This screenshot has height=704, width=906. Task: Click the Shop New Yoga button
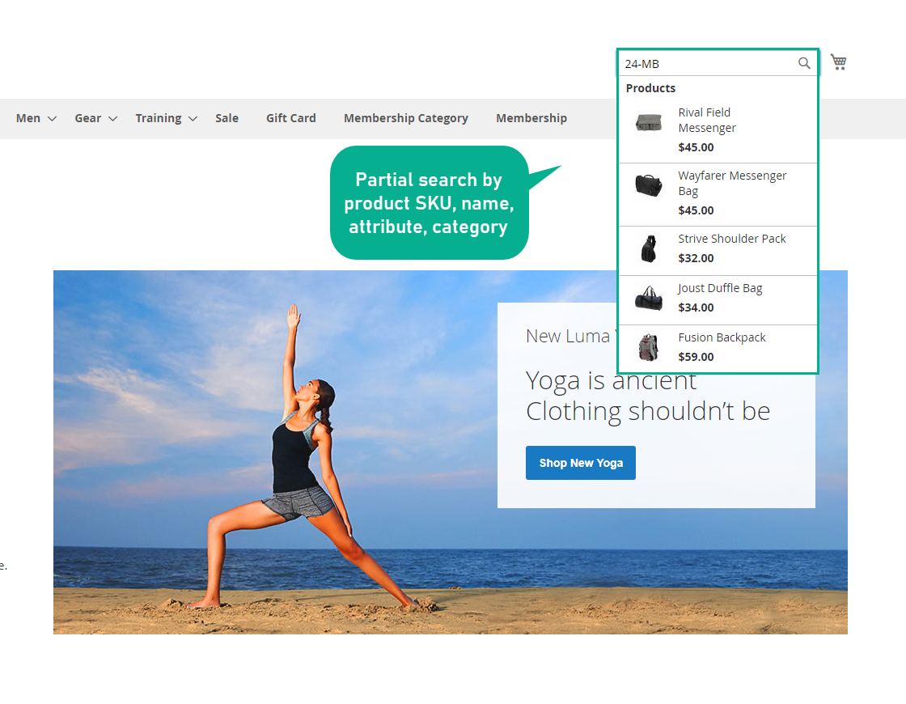point(581,462)
